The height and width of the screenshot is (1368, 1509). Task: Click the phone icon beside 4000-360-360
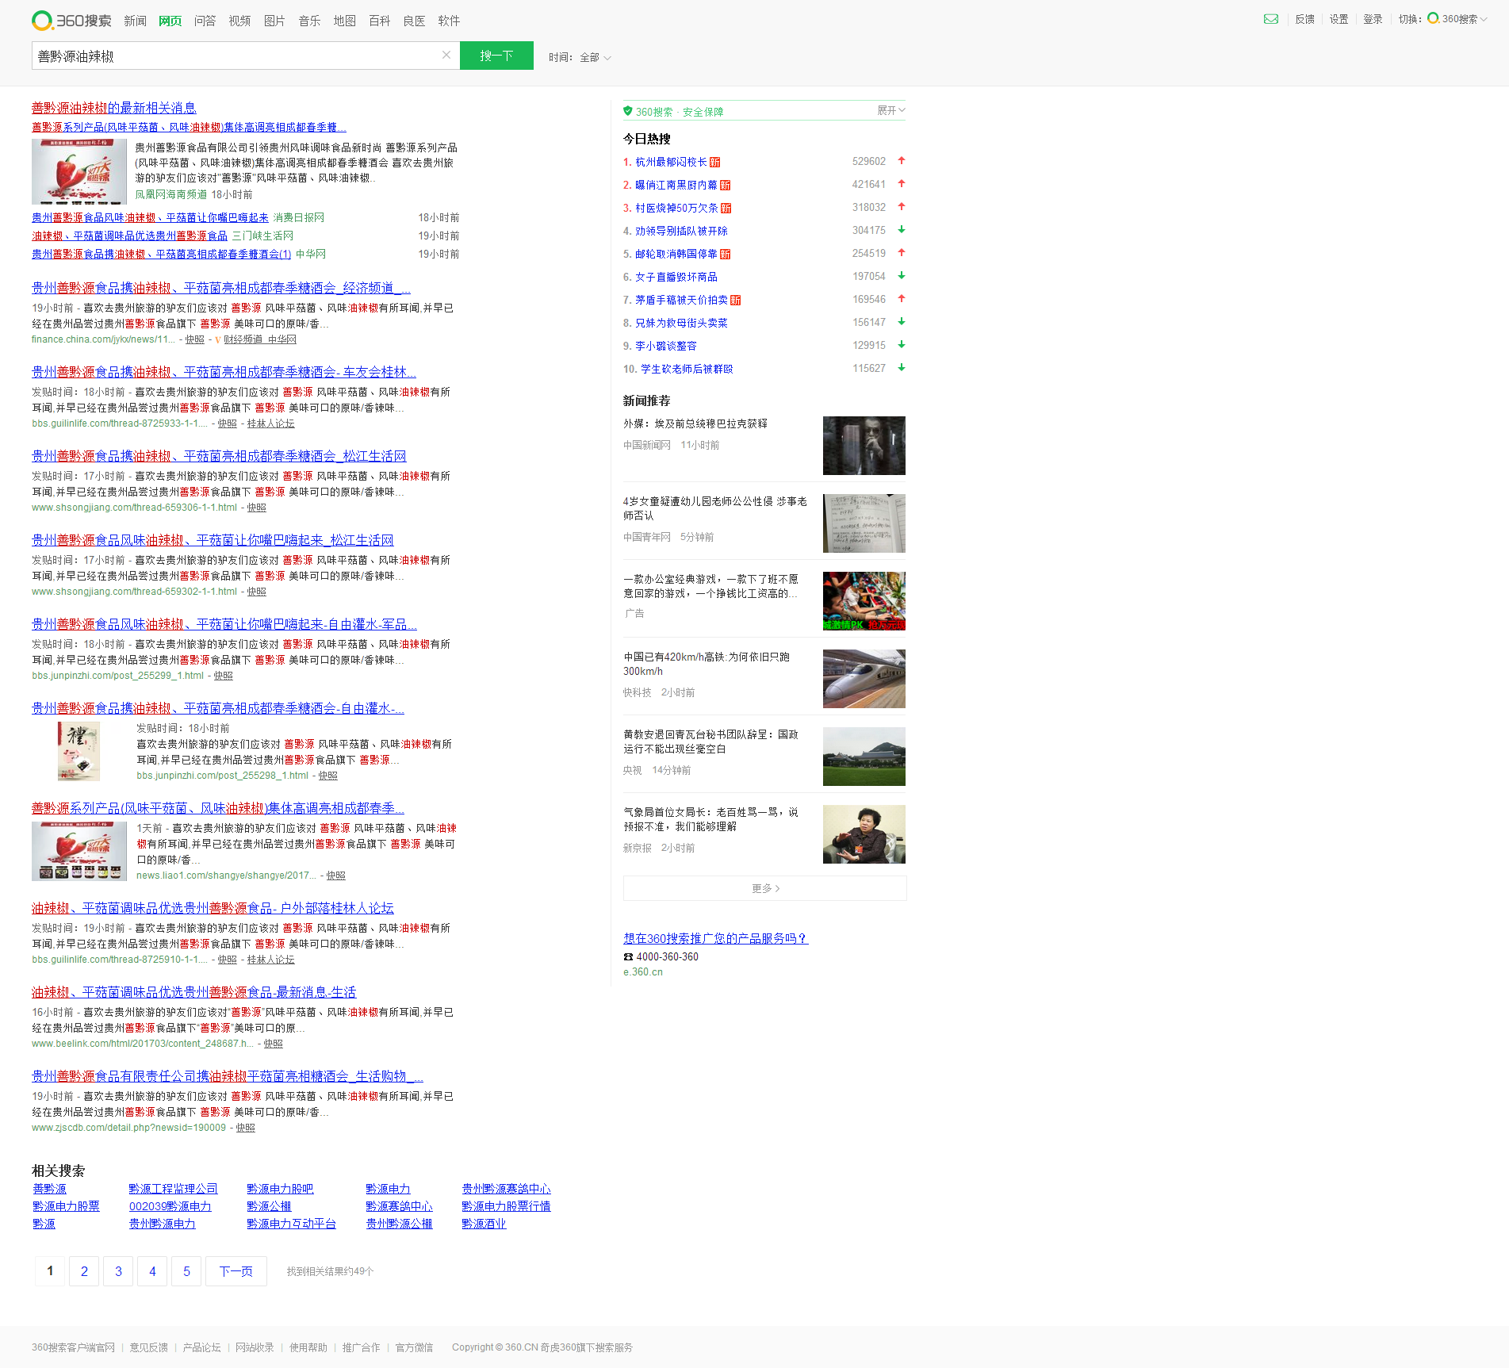628,957
